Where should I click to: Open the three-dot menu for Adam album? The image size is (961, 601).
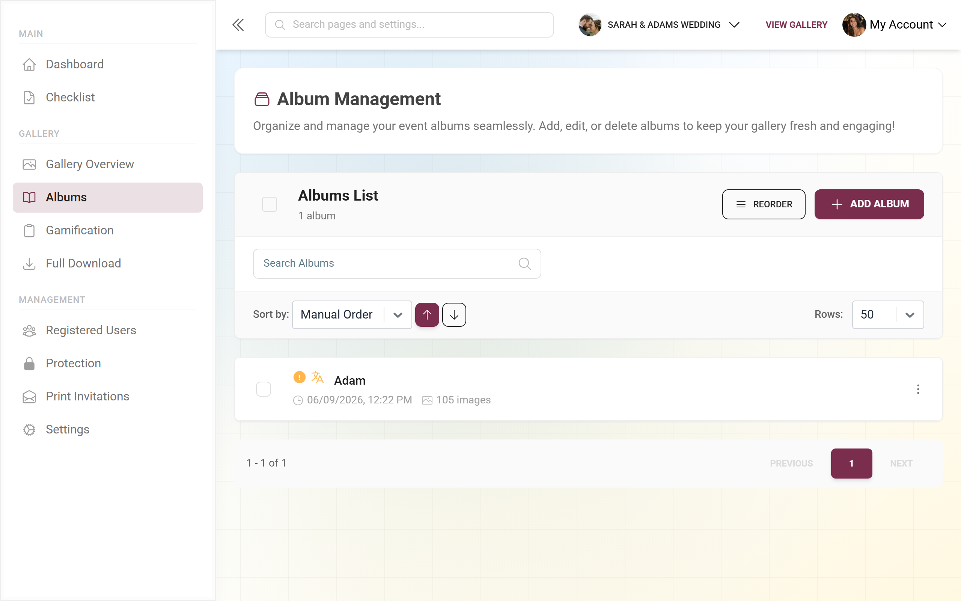(918, 389)
